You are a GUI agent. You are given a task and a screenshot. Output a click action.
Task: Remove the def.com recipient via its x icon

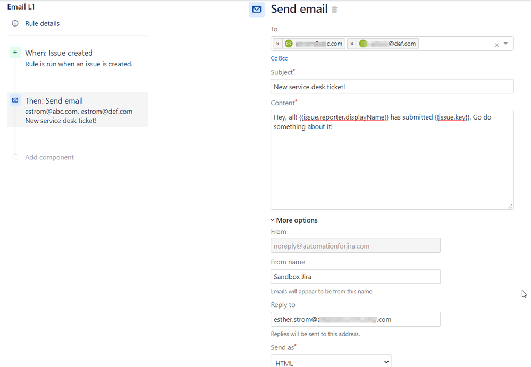[352, 44]
